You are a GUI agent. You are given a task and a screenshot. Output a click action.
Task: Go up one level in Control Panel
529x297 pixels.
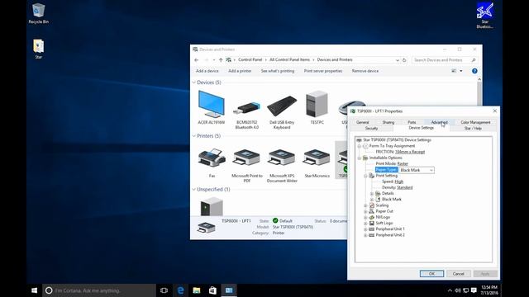[221, 60]
